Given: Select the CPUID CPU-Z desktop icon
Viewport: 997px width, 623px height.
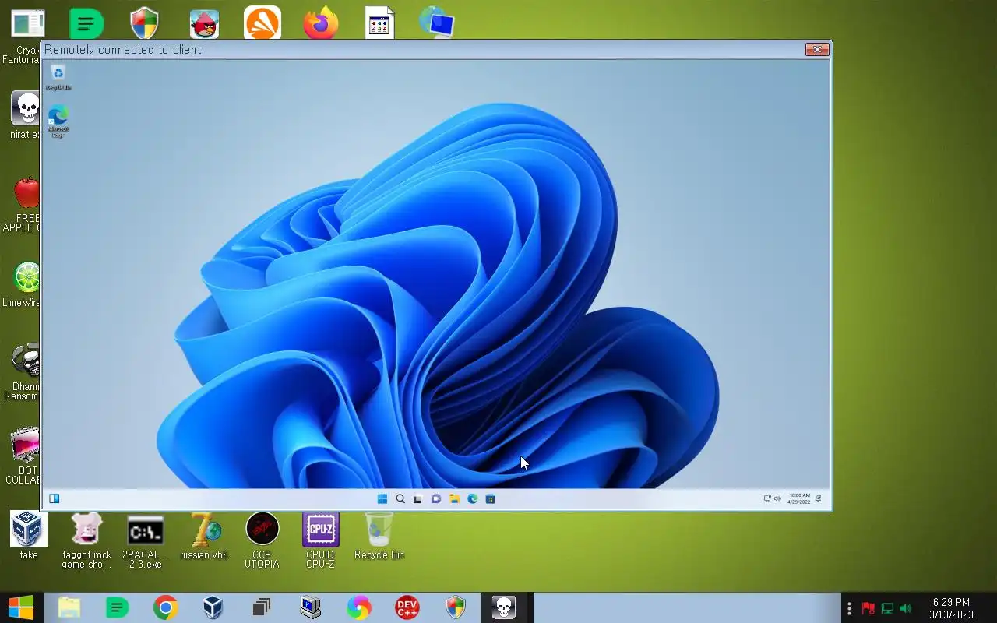Looking at the screenshot, I should coord(320,541).
